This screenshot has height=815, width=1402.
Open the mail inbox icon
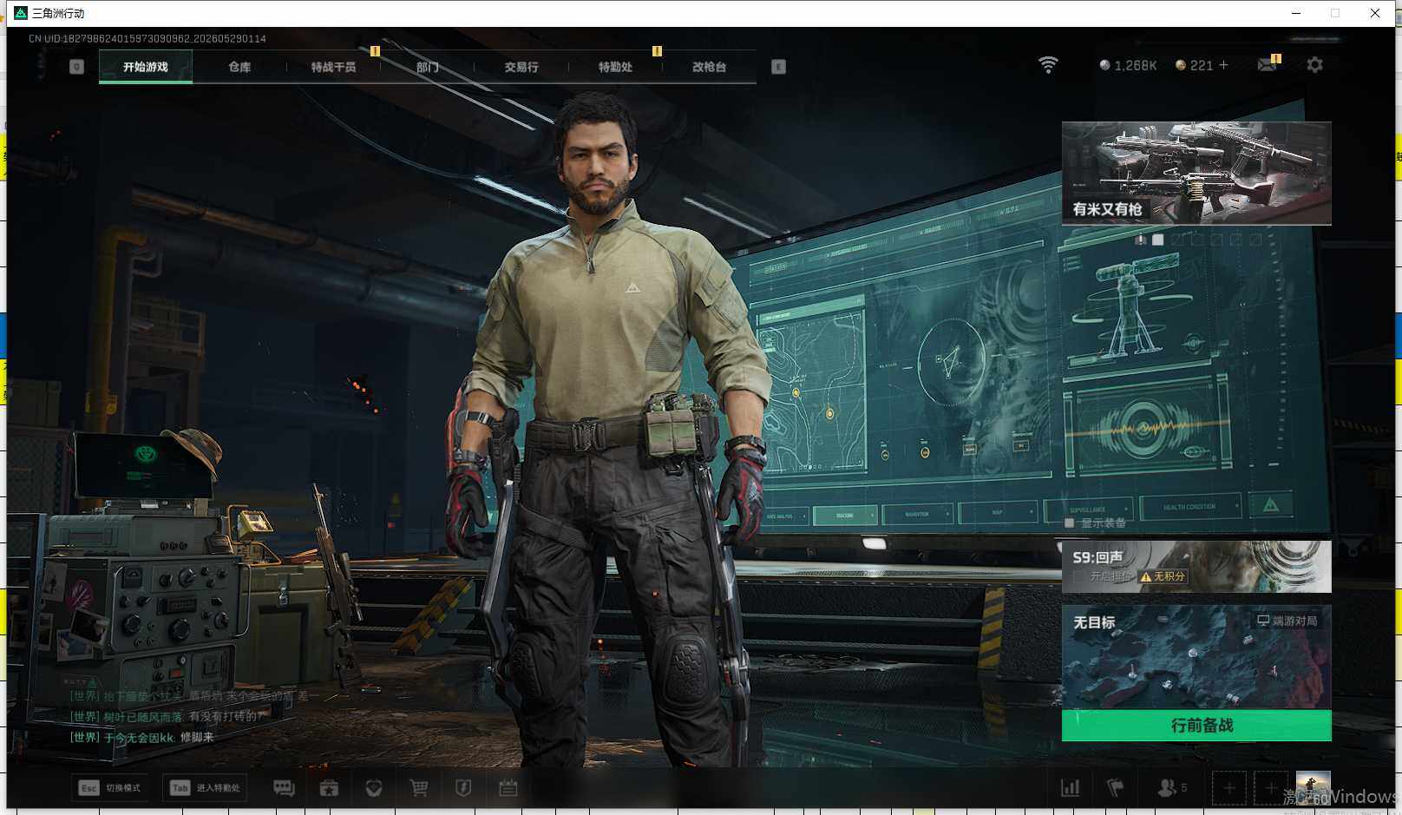click(x=1268, y=64)
